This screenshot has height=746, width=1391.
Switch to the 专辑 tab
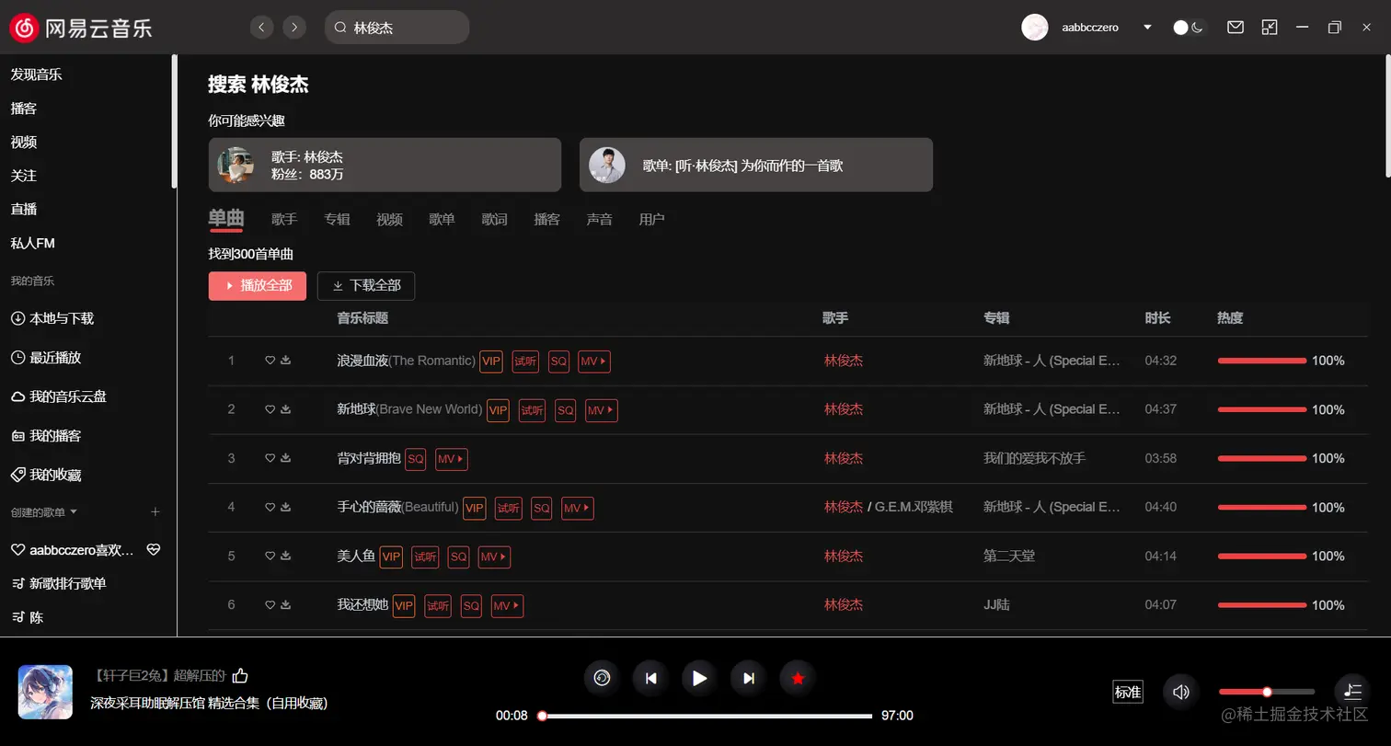pyautogui.click(x=337, y=220)
